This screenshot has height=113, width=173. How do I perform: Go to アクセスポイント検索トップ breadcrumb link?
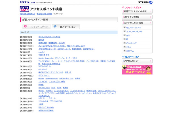28,14
